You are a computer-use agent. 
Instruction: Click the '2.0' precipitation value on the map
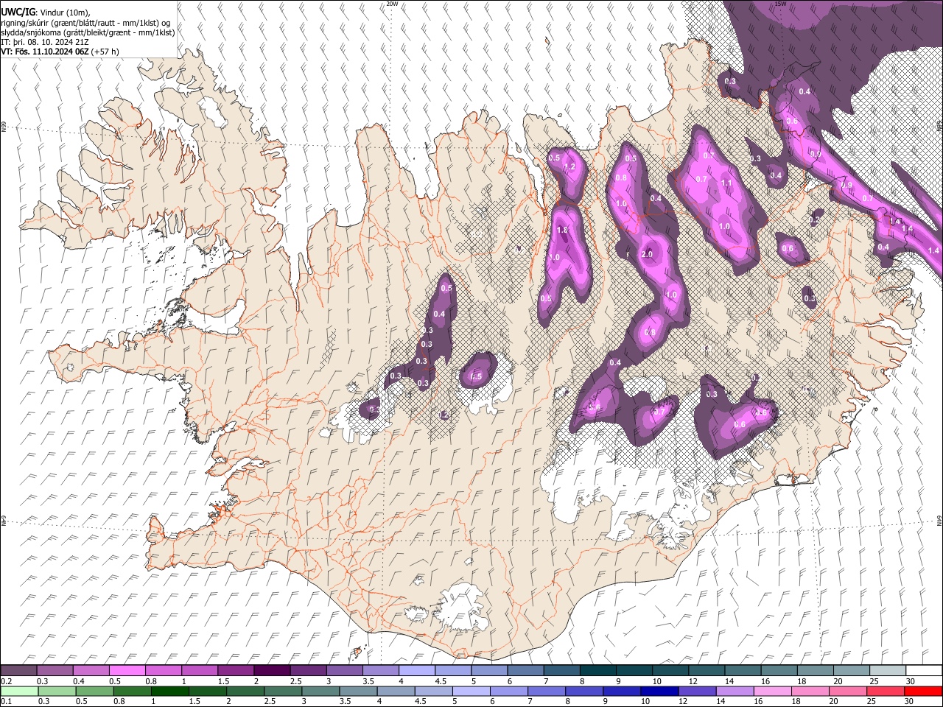click(x=648, y=254)
